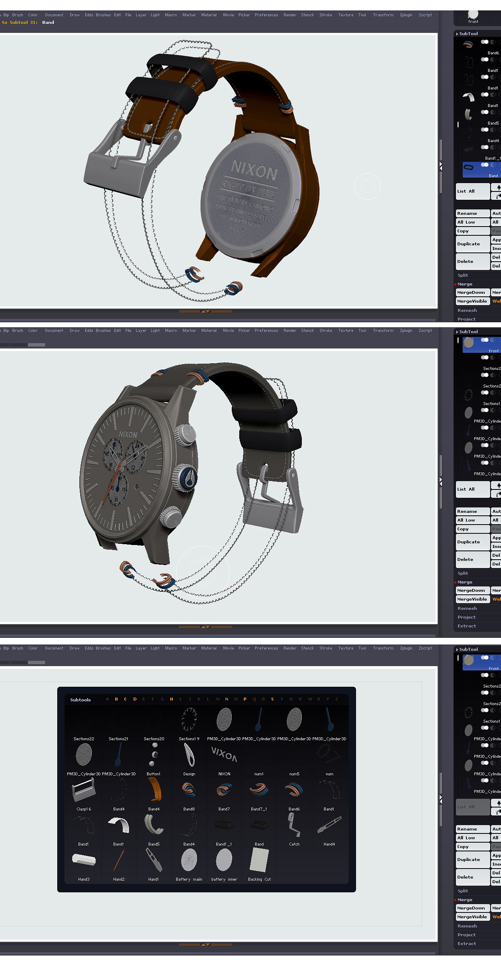Expand the Project section in middle screenshot
501x963 pixels.
(466, 617)
